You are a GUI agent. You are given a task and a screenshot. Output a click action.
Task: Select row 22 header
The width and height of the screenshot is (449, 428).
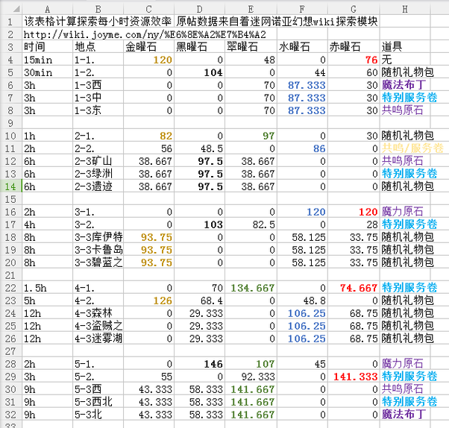(x=10, y=288)
